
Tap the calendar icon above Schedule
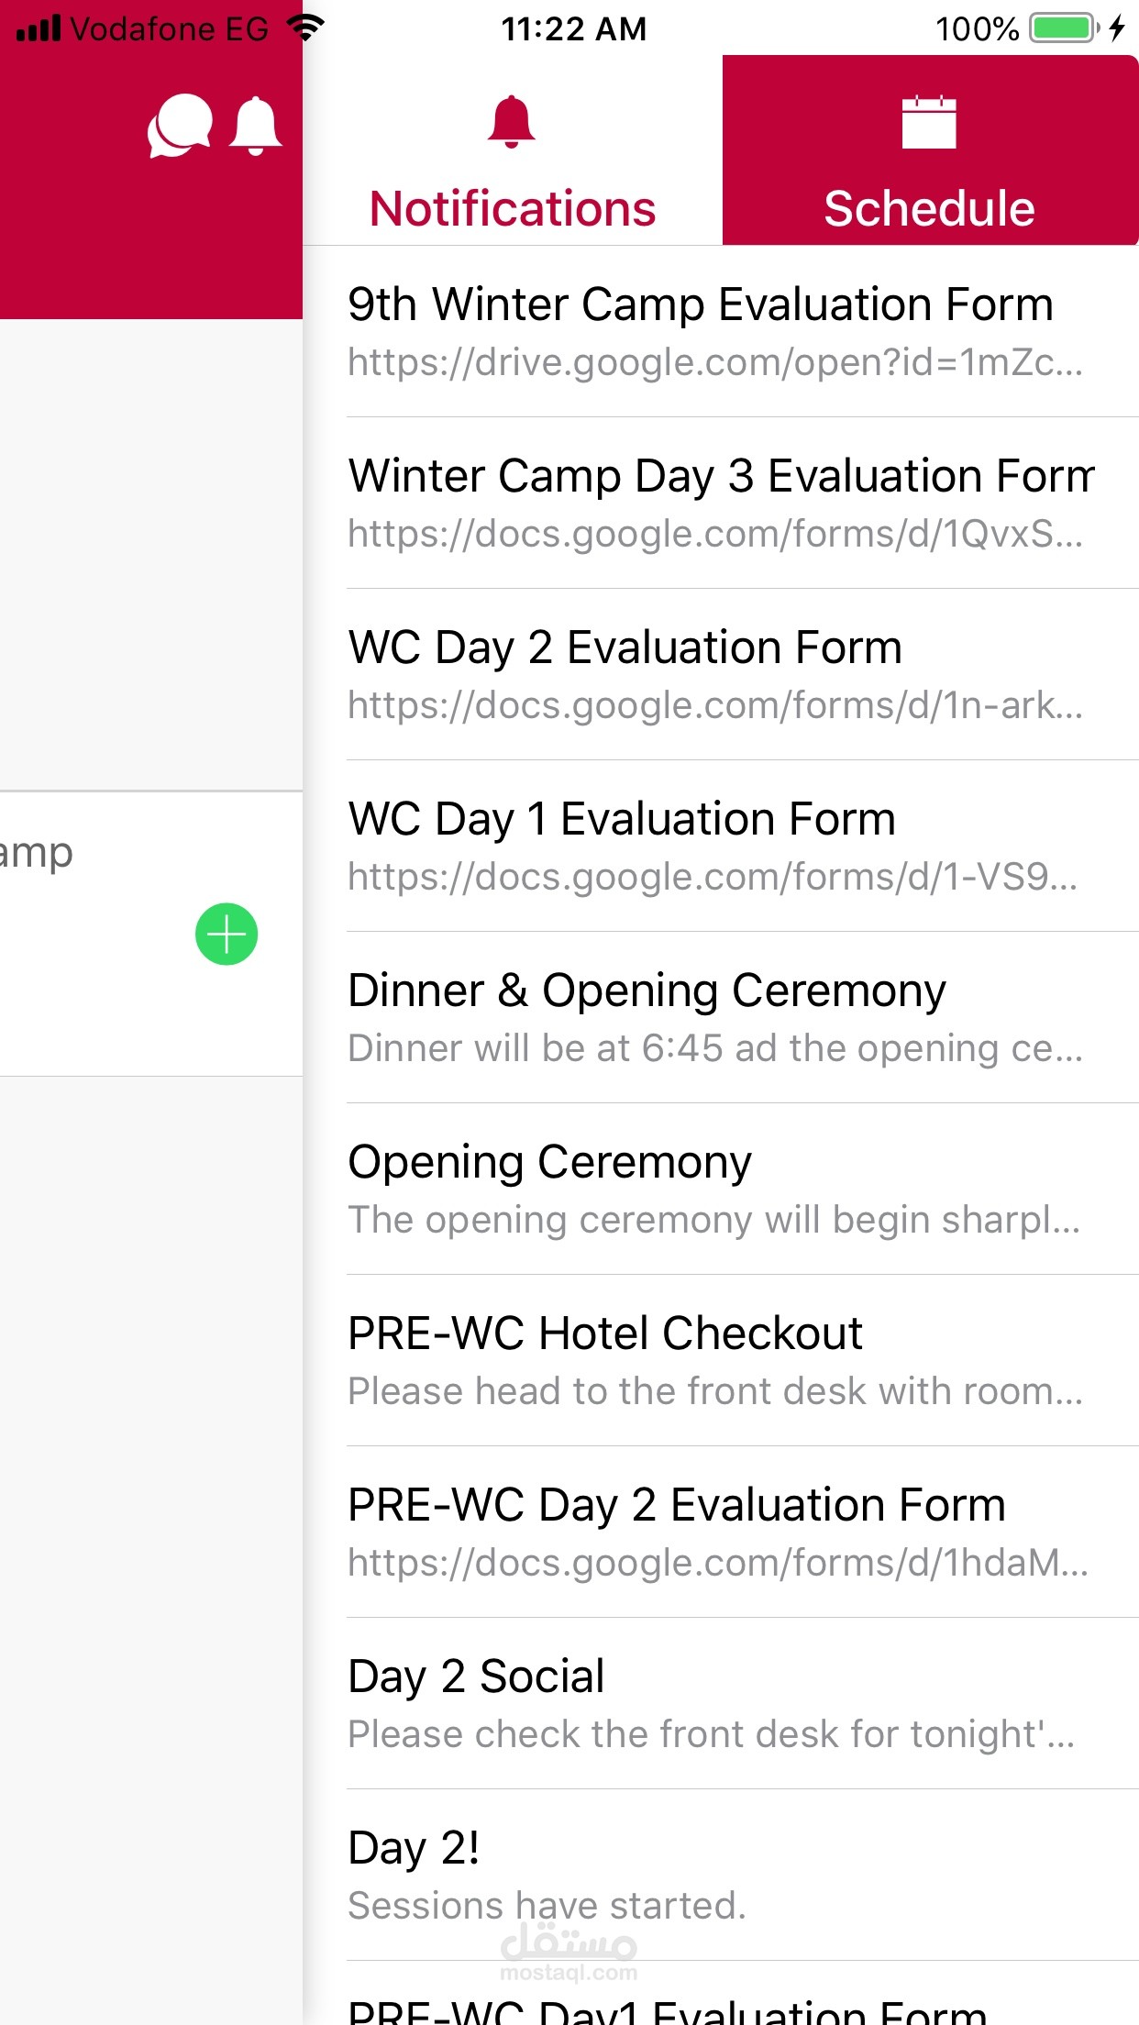coord(929,122)
